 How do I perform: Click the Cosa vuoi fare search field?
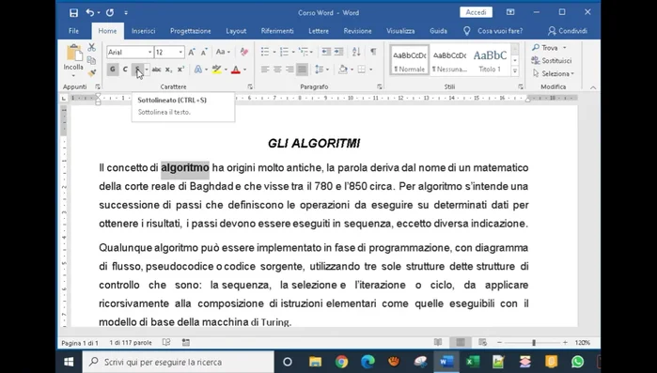(x=500, y=31)
